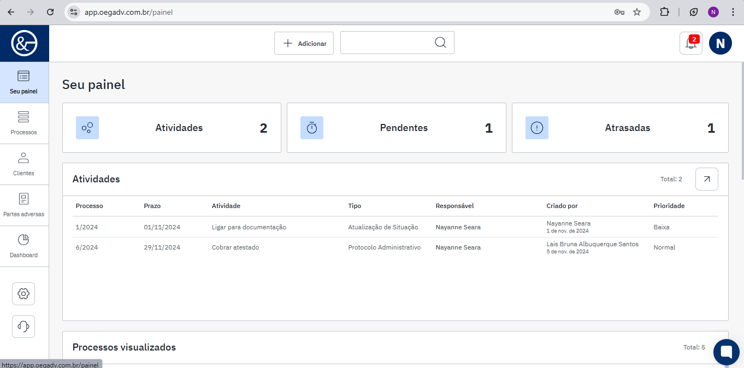Viewport: 744px width, 368px height.
Task: Reload the page
Action: click(x=50, y=12)
